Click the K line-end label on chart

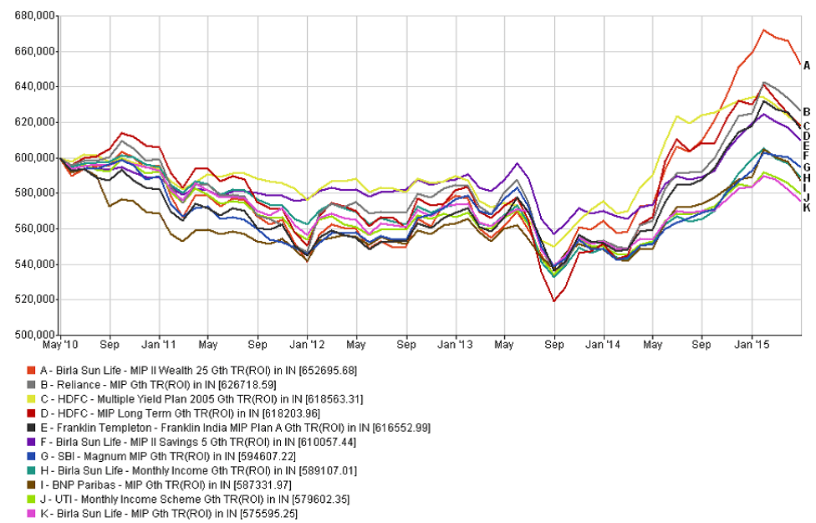click(807, 208)
